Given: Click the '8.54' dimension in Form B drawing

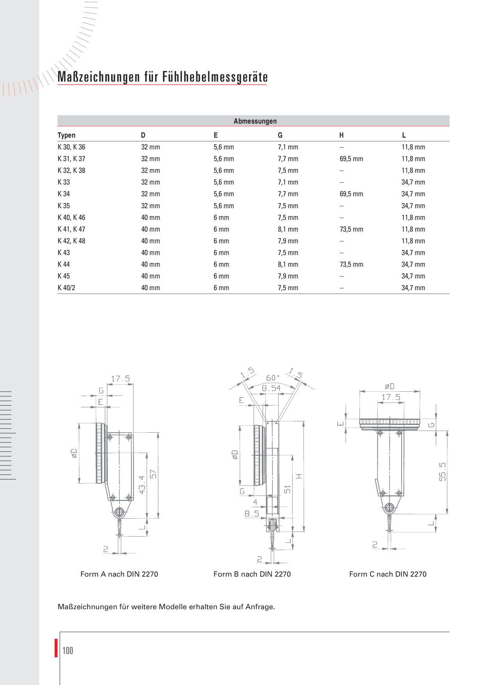Looking at the screenshot, I should pos(271,388).
